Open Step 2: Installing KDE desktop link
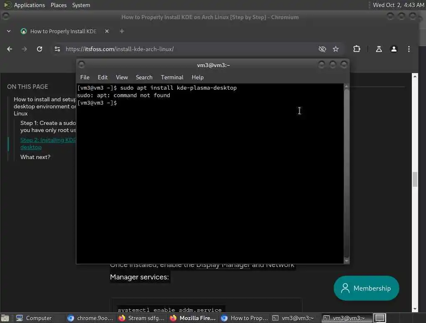Viewport: 426px width, 323px height. tap(48, 144)
